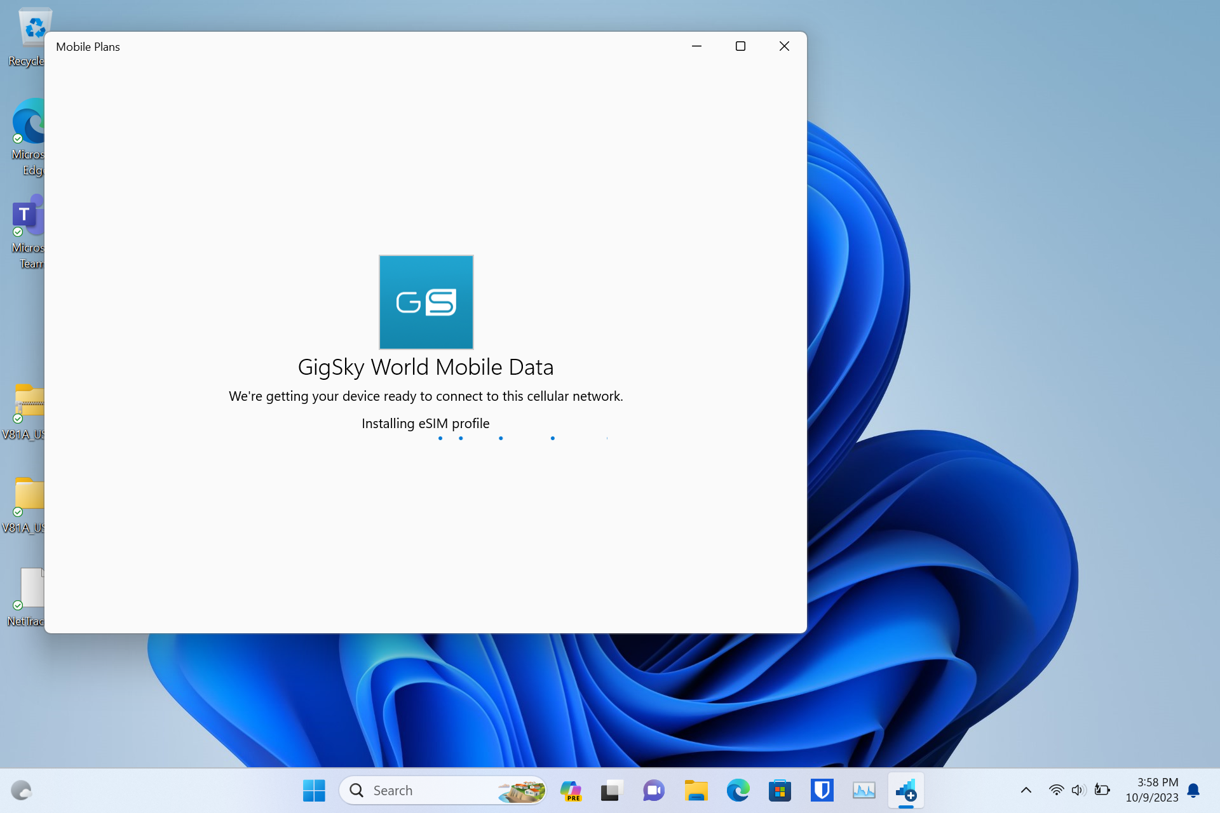Click the weather widget icon on the taskbar
Viewport: 1220px width, 813px height.
tap(21, 790)
